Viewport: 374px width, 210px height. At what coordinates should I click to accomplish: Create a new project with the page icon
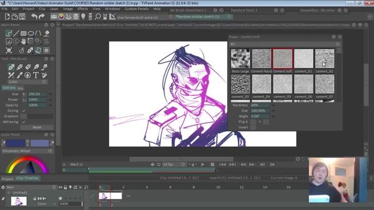[x=7, y=16]
